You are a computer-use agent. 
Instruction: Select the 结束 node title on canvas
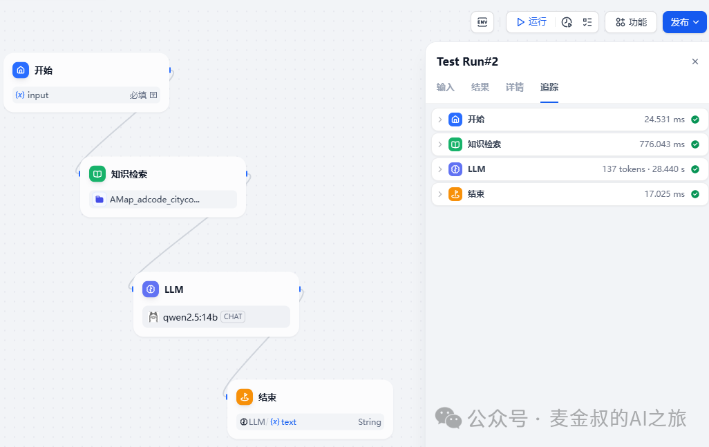(x=267, y=397)
